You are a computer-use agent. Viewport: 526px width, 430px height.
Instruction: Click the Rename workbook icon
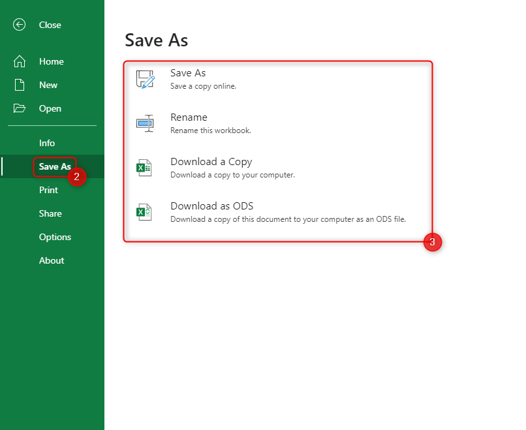pos(144,123)
